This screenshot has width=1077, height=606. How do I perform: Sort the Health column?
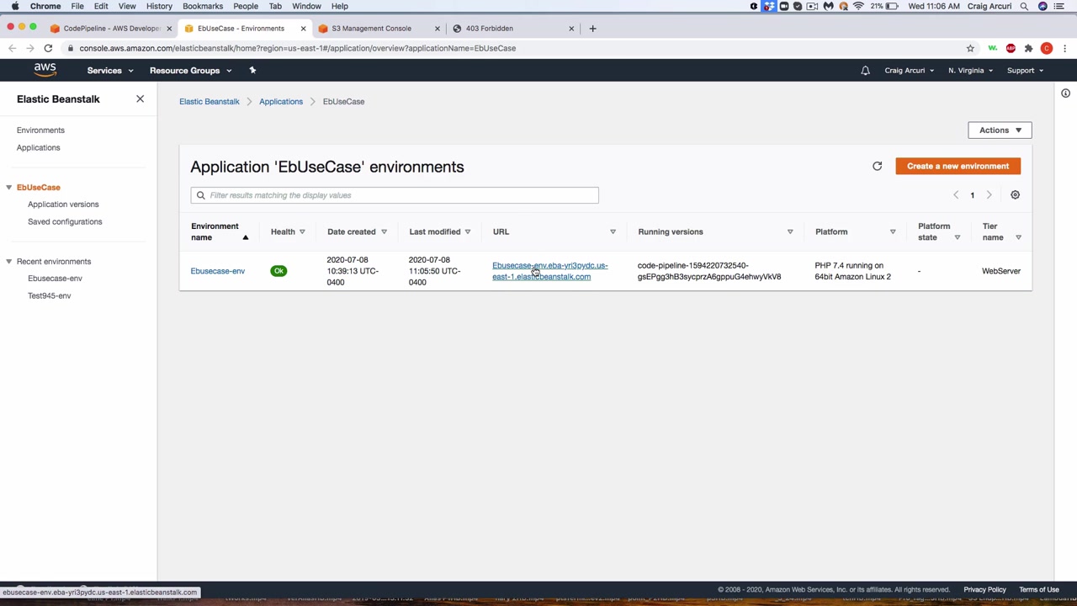[x=302, y=231]
